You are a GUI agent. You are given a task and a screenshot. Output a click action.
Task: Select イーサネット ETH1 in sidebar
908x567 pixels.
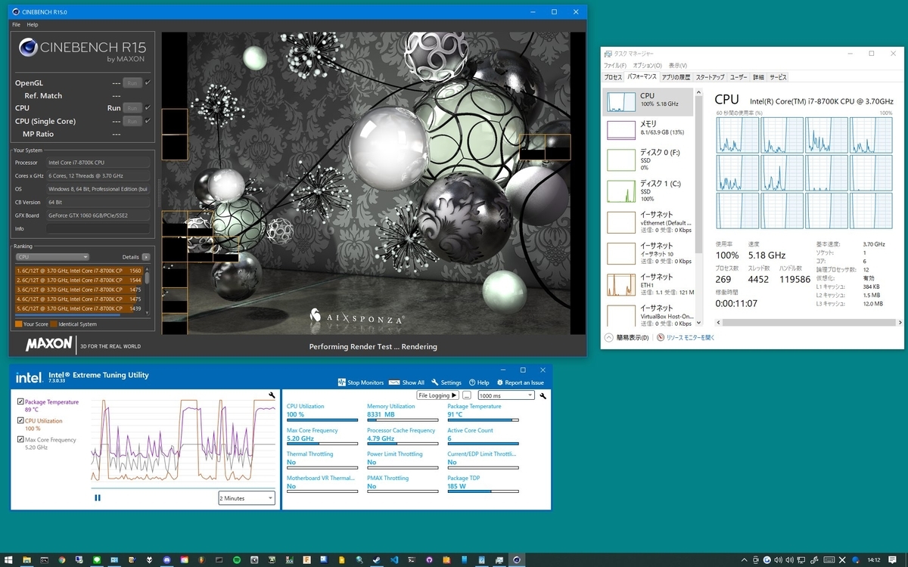coord(647,283)
